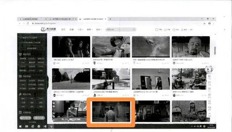The image size is (232, 132).
Task: Open the Windows Start menu
Action: point(20,127)
